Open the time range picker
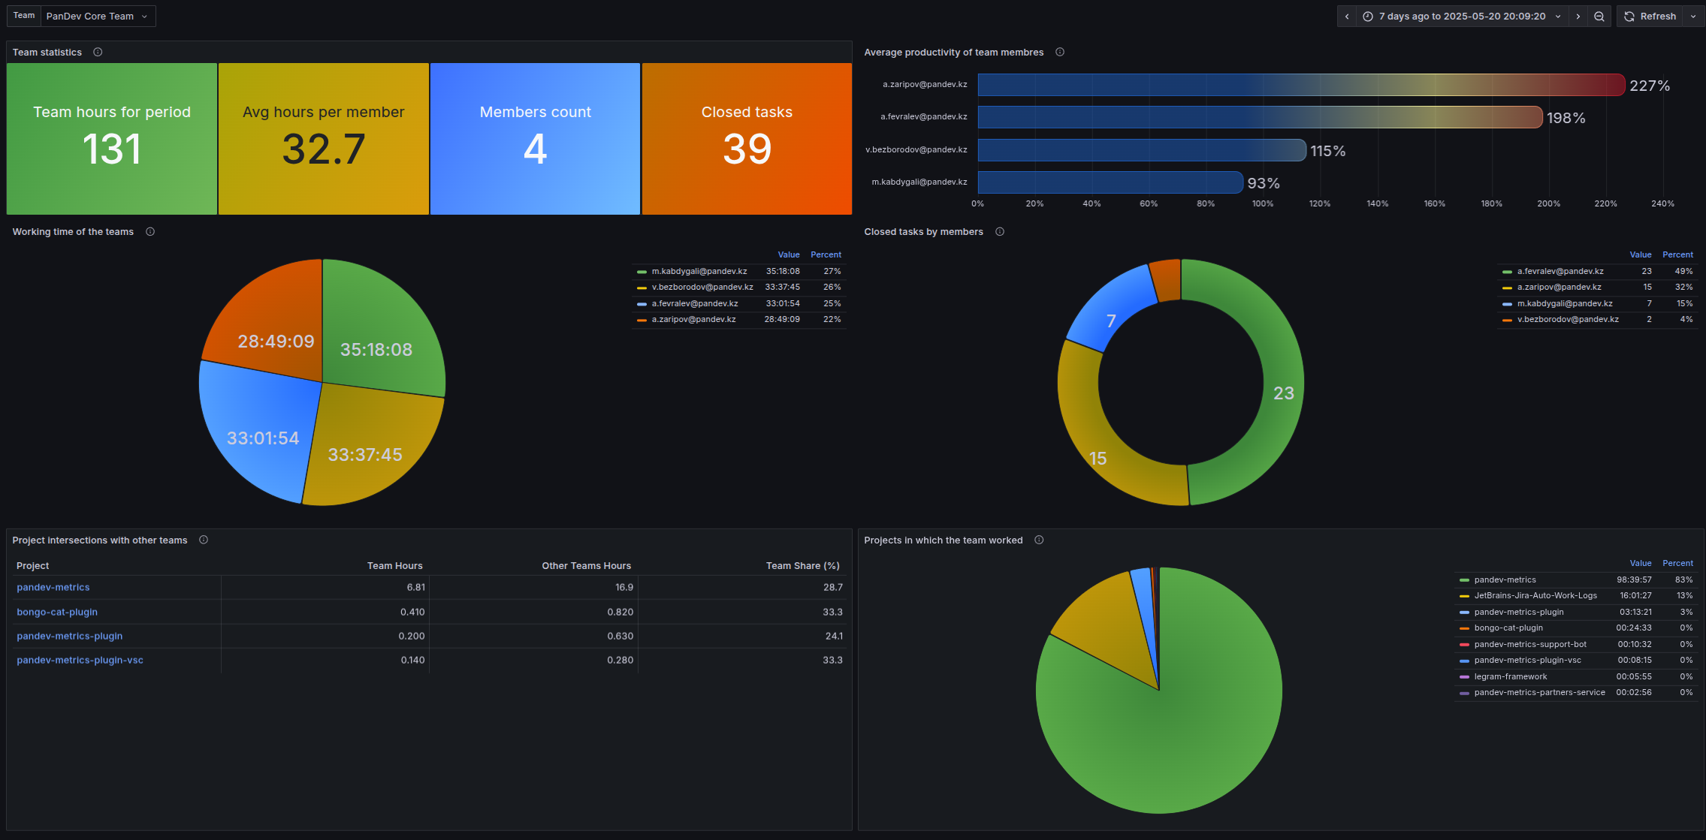Screen dimensions: 1706x840 pos(1463,17)
